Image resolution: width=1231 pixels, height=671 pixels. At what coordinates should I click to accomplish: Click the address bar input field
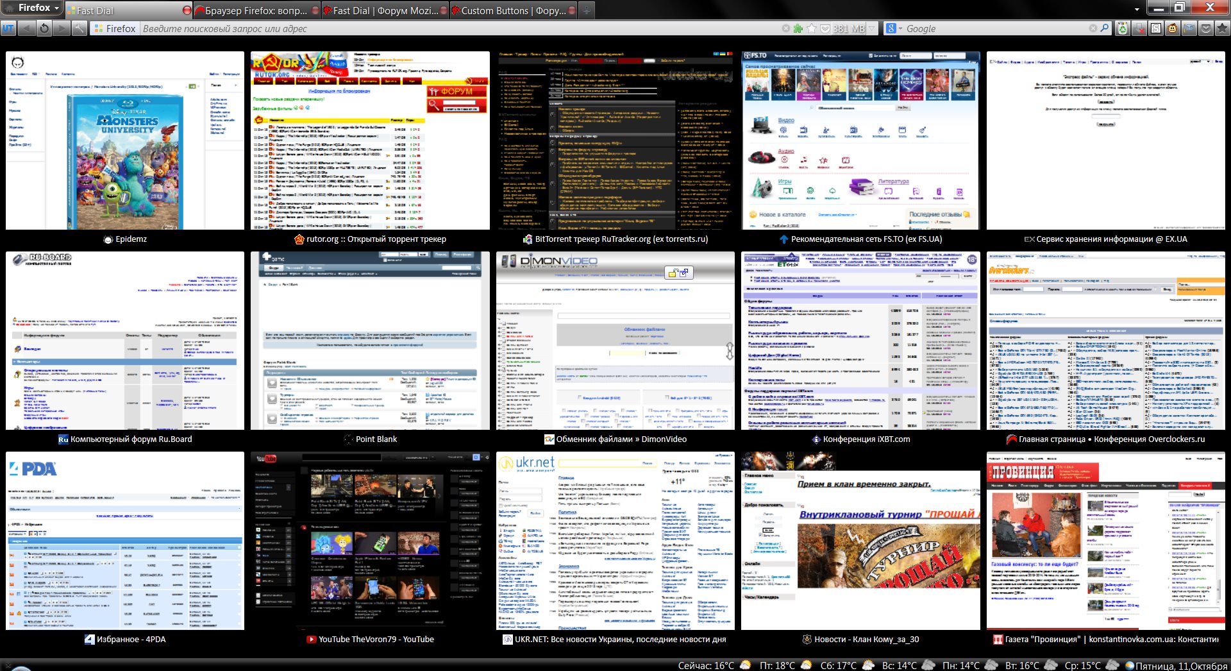(x=449, y=28)
